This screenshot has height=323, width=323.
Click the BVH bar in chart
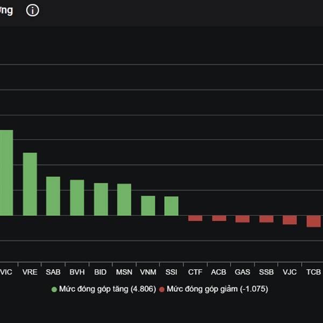pos(77,197)
